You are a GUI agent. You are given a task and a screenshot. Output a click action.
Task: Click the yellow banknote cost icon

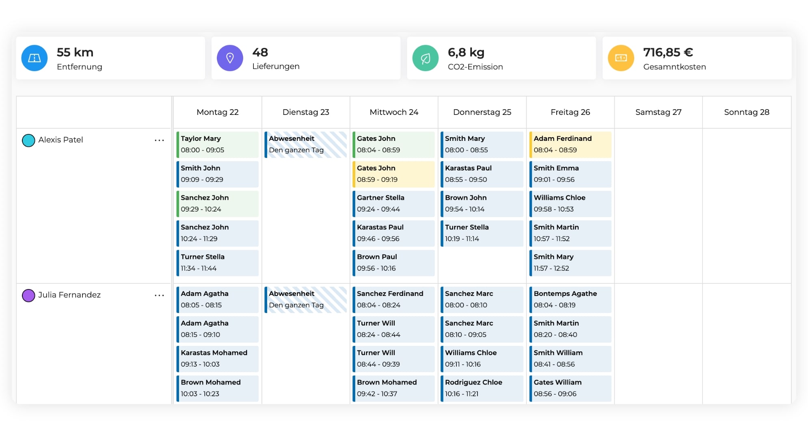[x=620, y=58]
